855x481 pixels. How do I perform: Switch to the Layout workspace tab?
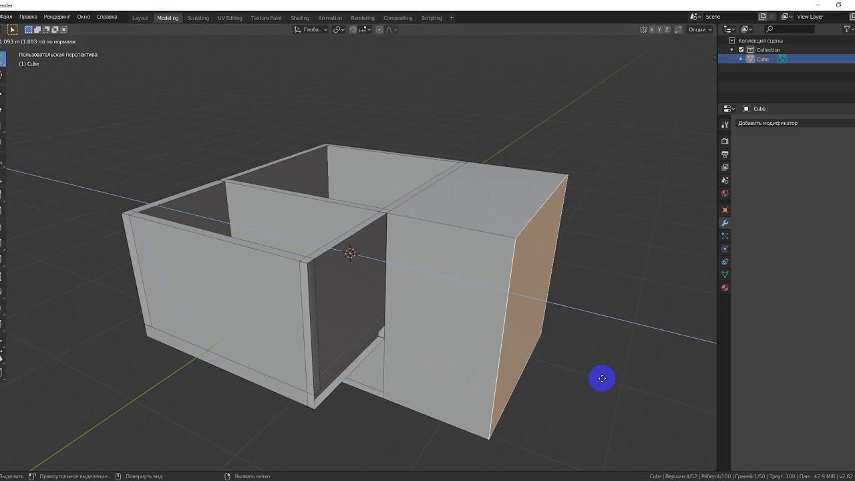140,18
